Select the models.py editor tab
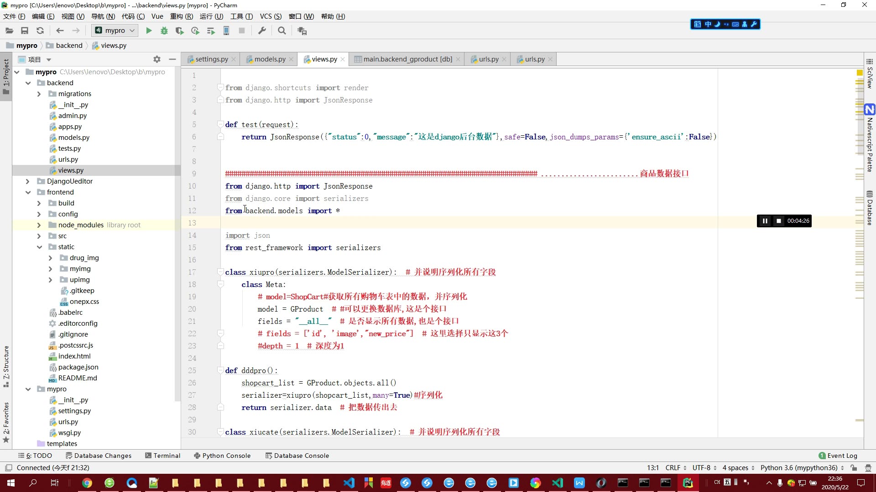The image size is (876, 492). pos(270,59)
